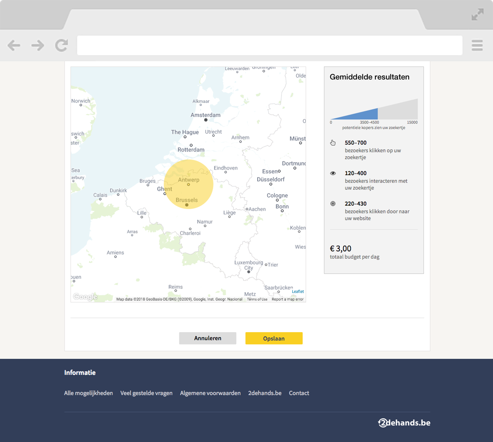The height and width of the screenshot is (442, 493).
Task: Click the Calais label on map
Action: pyautogui.click(x=100, y=195)
